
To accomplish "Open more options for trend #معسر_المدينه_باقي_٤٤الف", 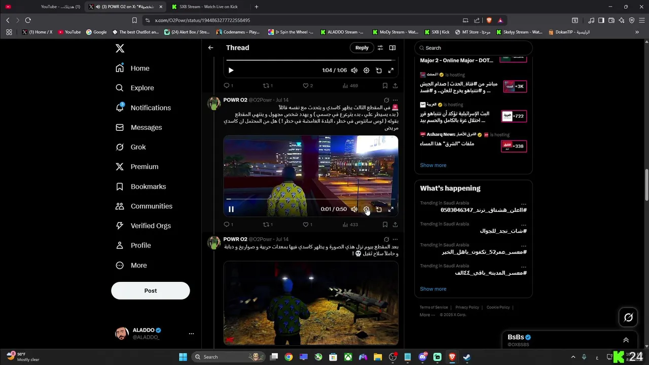I will coord(524,266).
